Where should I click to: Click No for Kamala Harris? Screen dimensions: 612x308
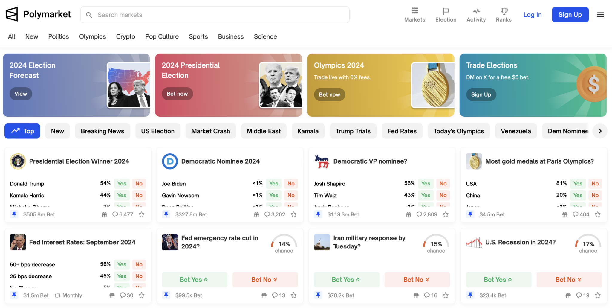(x=139, y=195)
